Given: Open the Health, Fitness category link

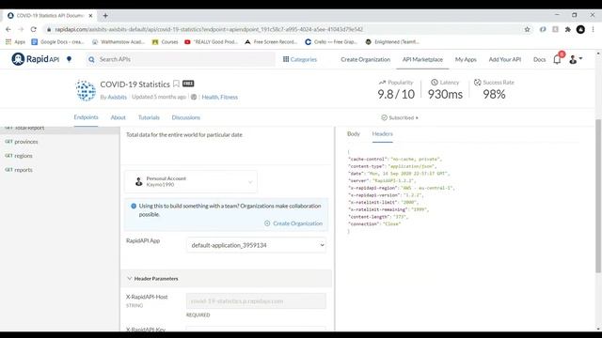Looking at the screenshot, I should click(219, 97).
